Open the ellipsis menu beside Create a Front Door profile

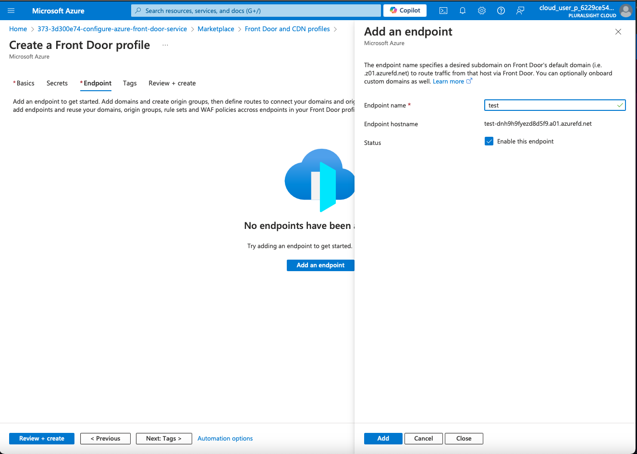coord(165,45)
